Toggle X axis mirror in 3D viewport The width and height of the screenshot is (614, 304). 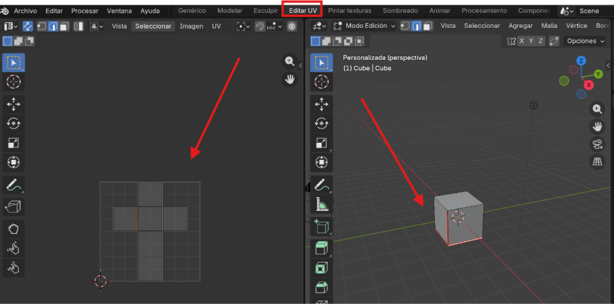pyautogui.click(x=522, y=41)
